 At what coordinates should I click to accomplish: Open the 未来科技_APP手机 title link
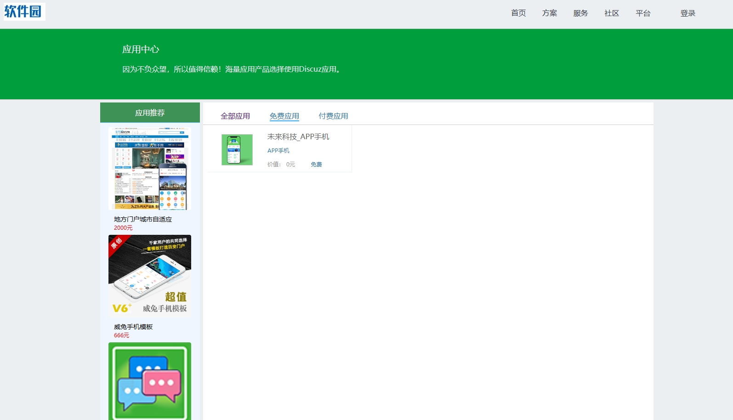[298, 137]
